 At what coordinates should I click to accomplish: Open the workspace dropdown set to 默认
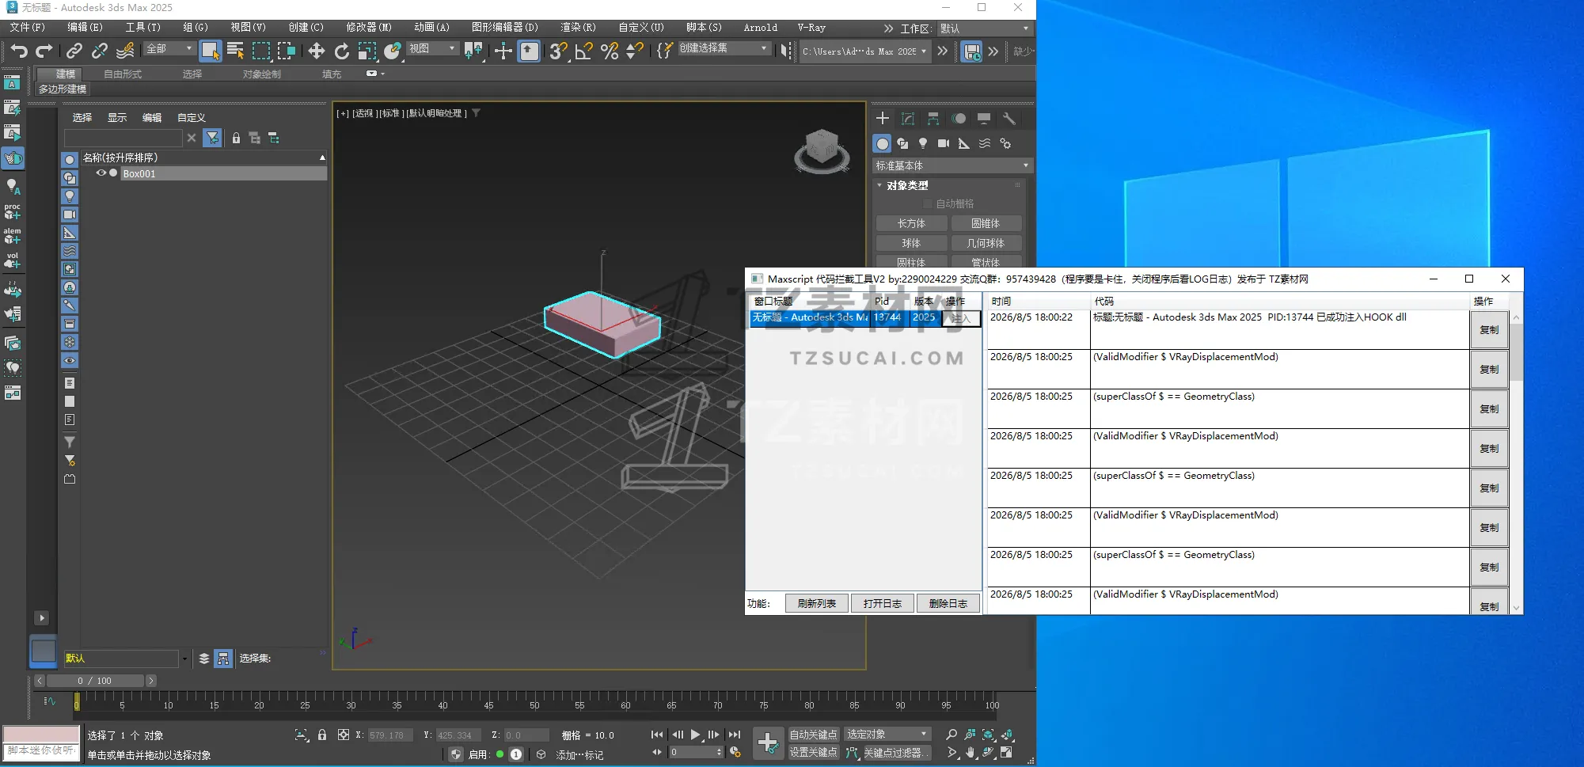tap(985, 28)
